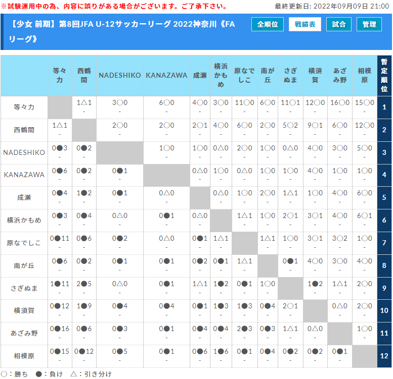Click the さぎぬま column header

[290, 76]
